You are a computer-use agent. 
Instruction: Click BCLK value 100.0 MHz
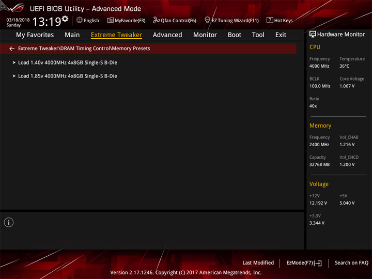tap(320, 86)
